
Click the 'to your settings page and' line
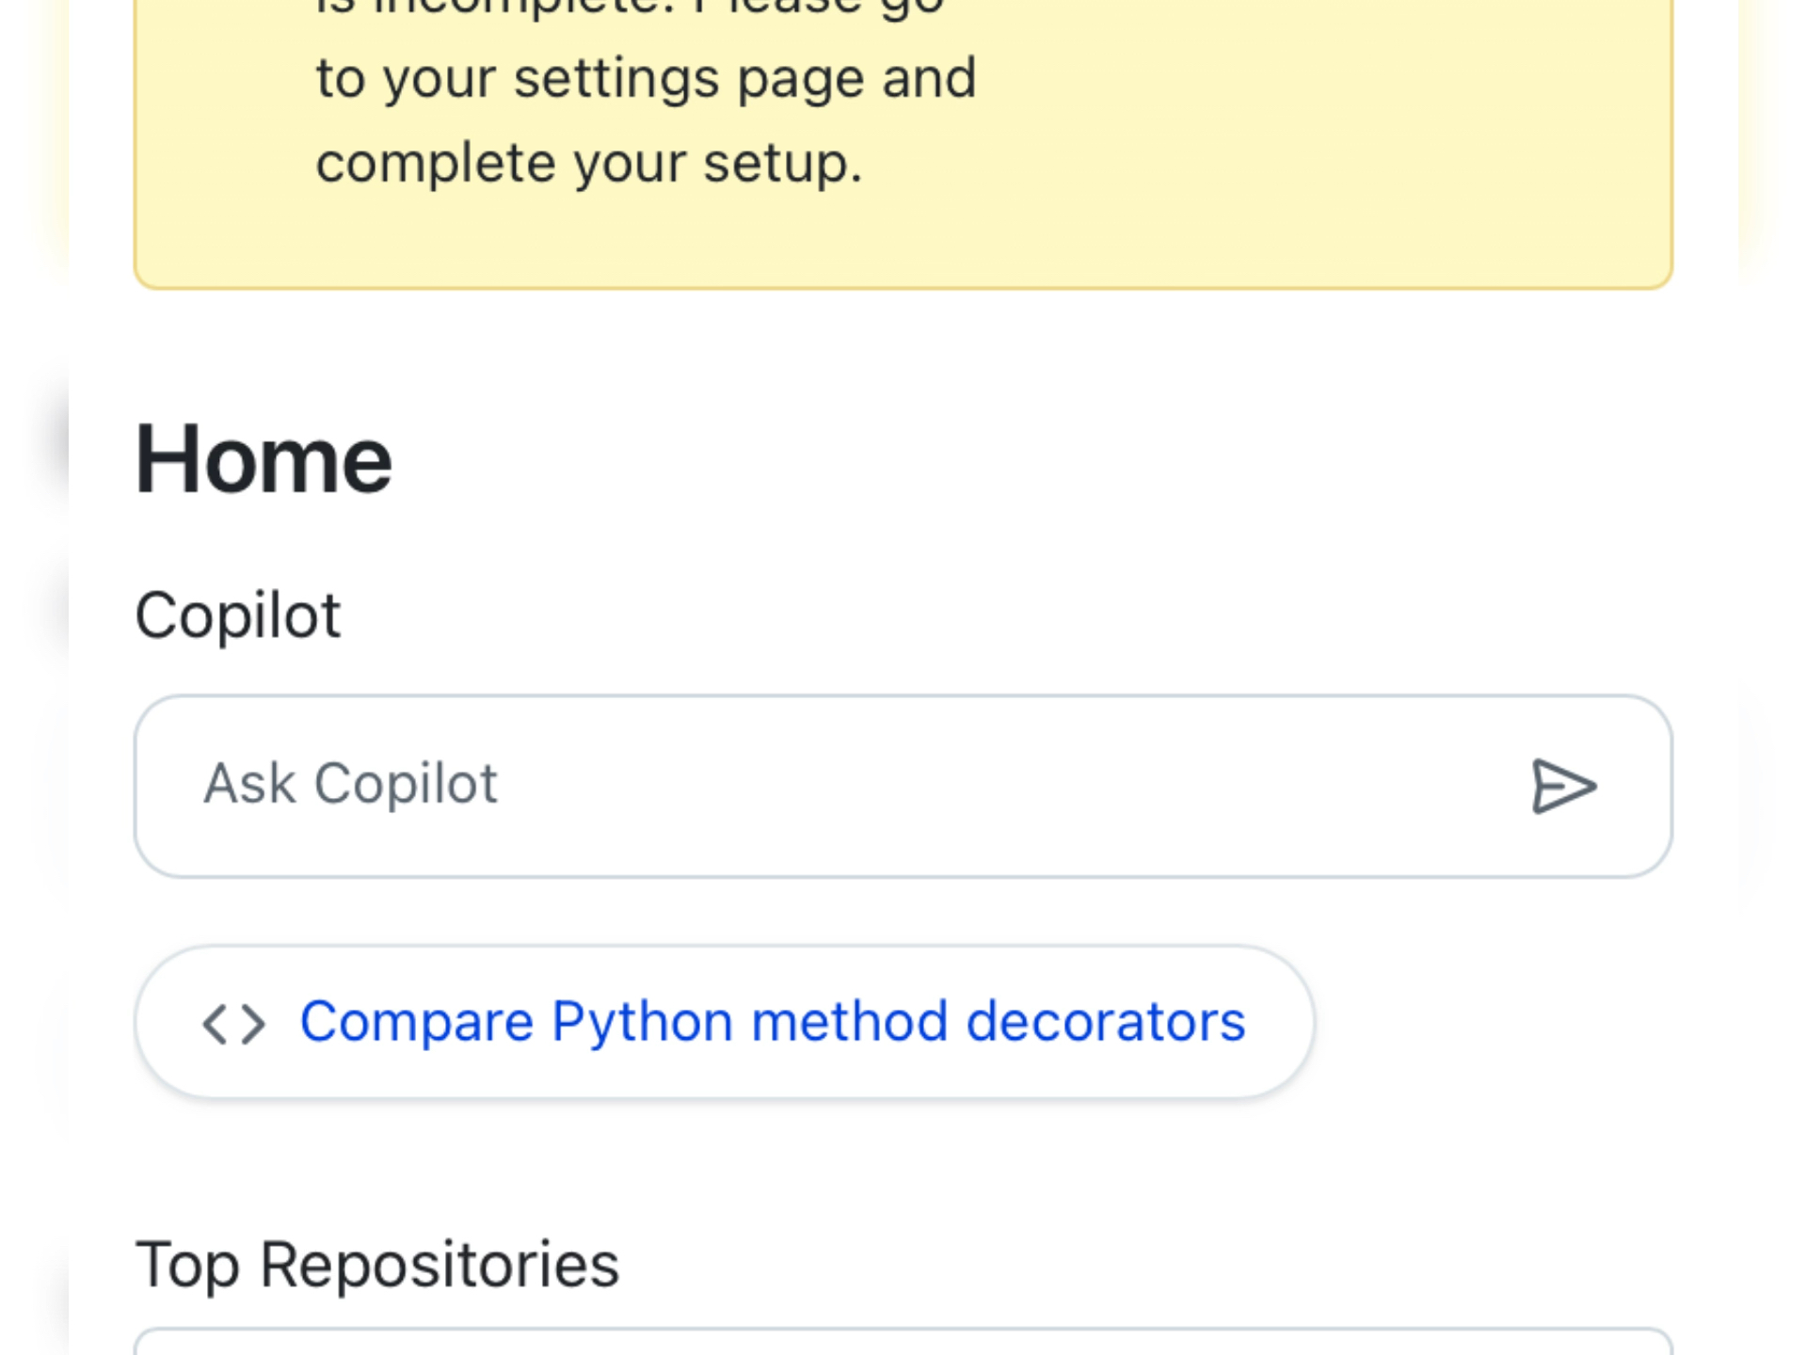(x=646, y=79)
